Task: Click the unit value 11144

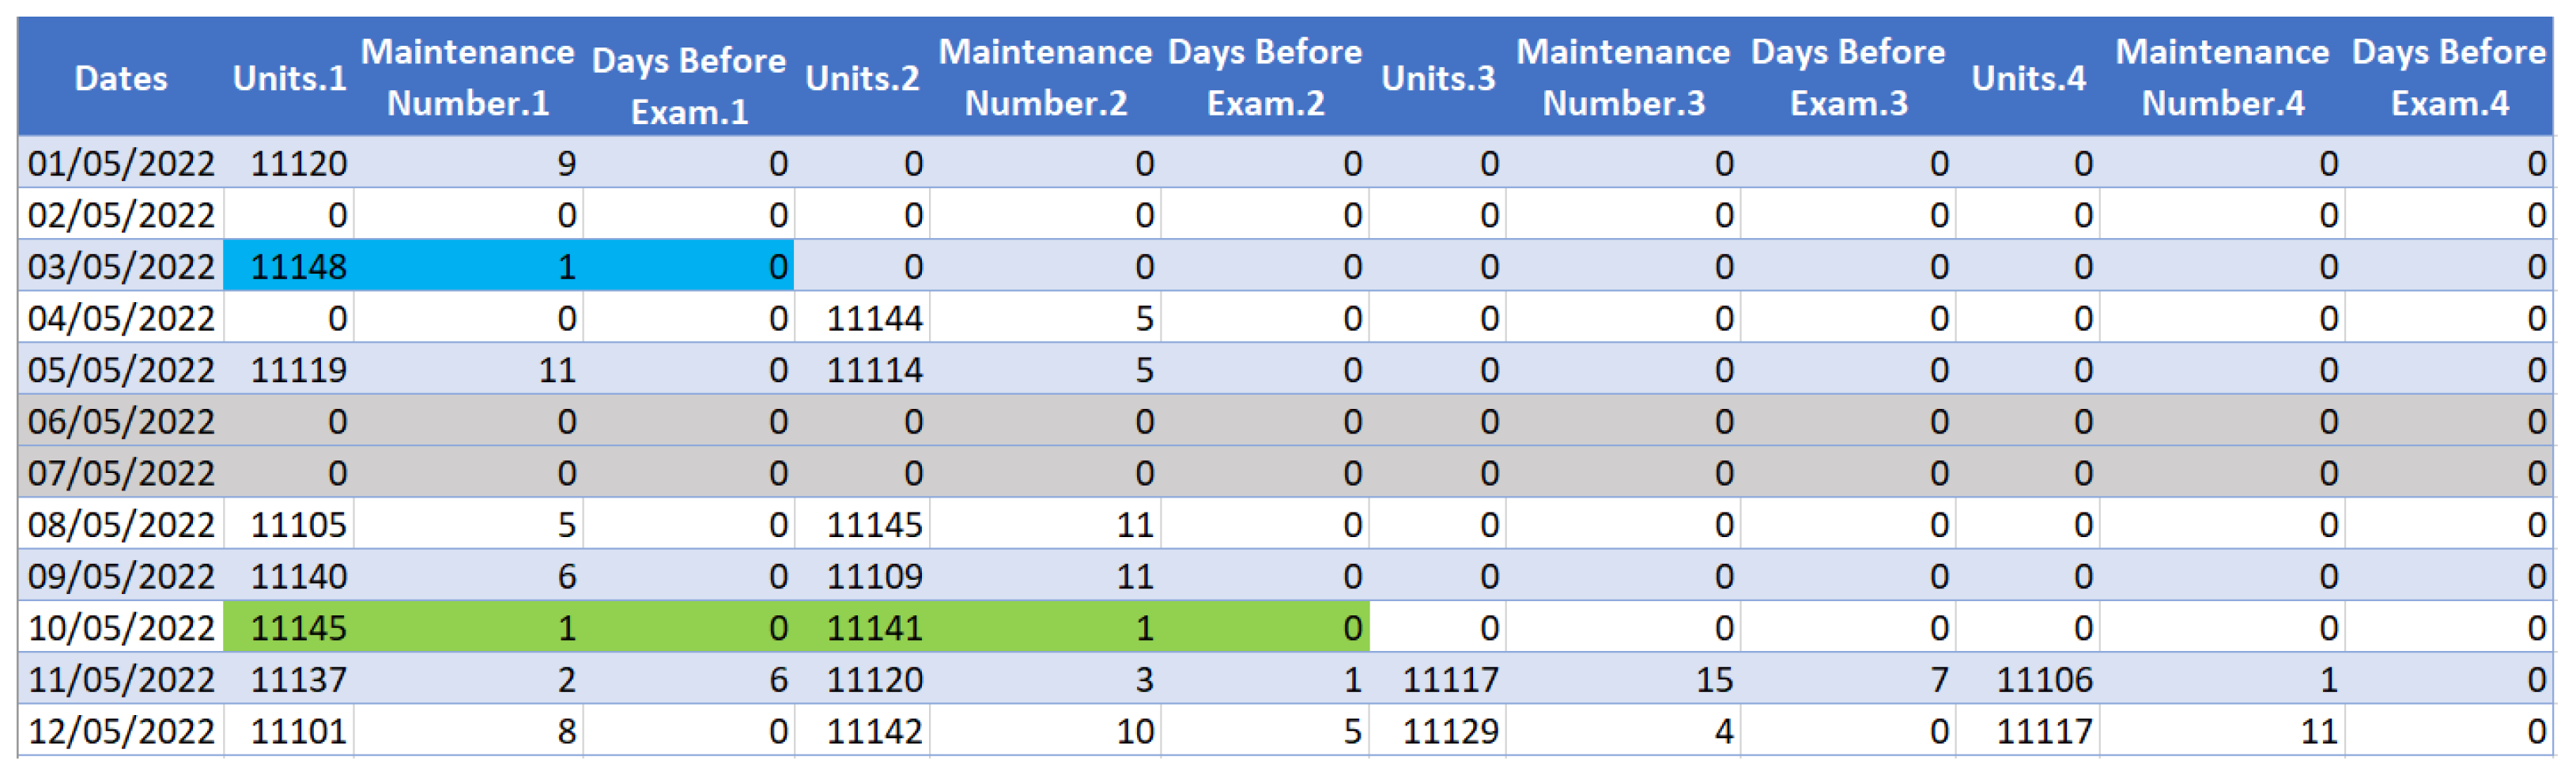Action: tap(874, 319)
